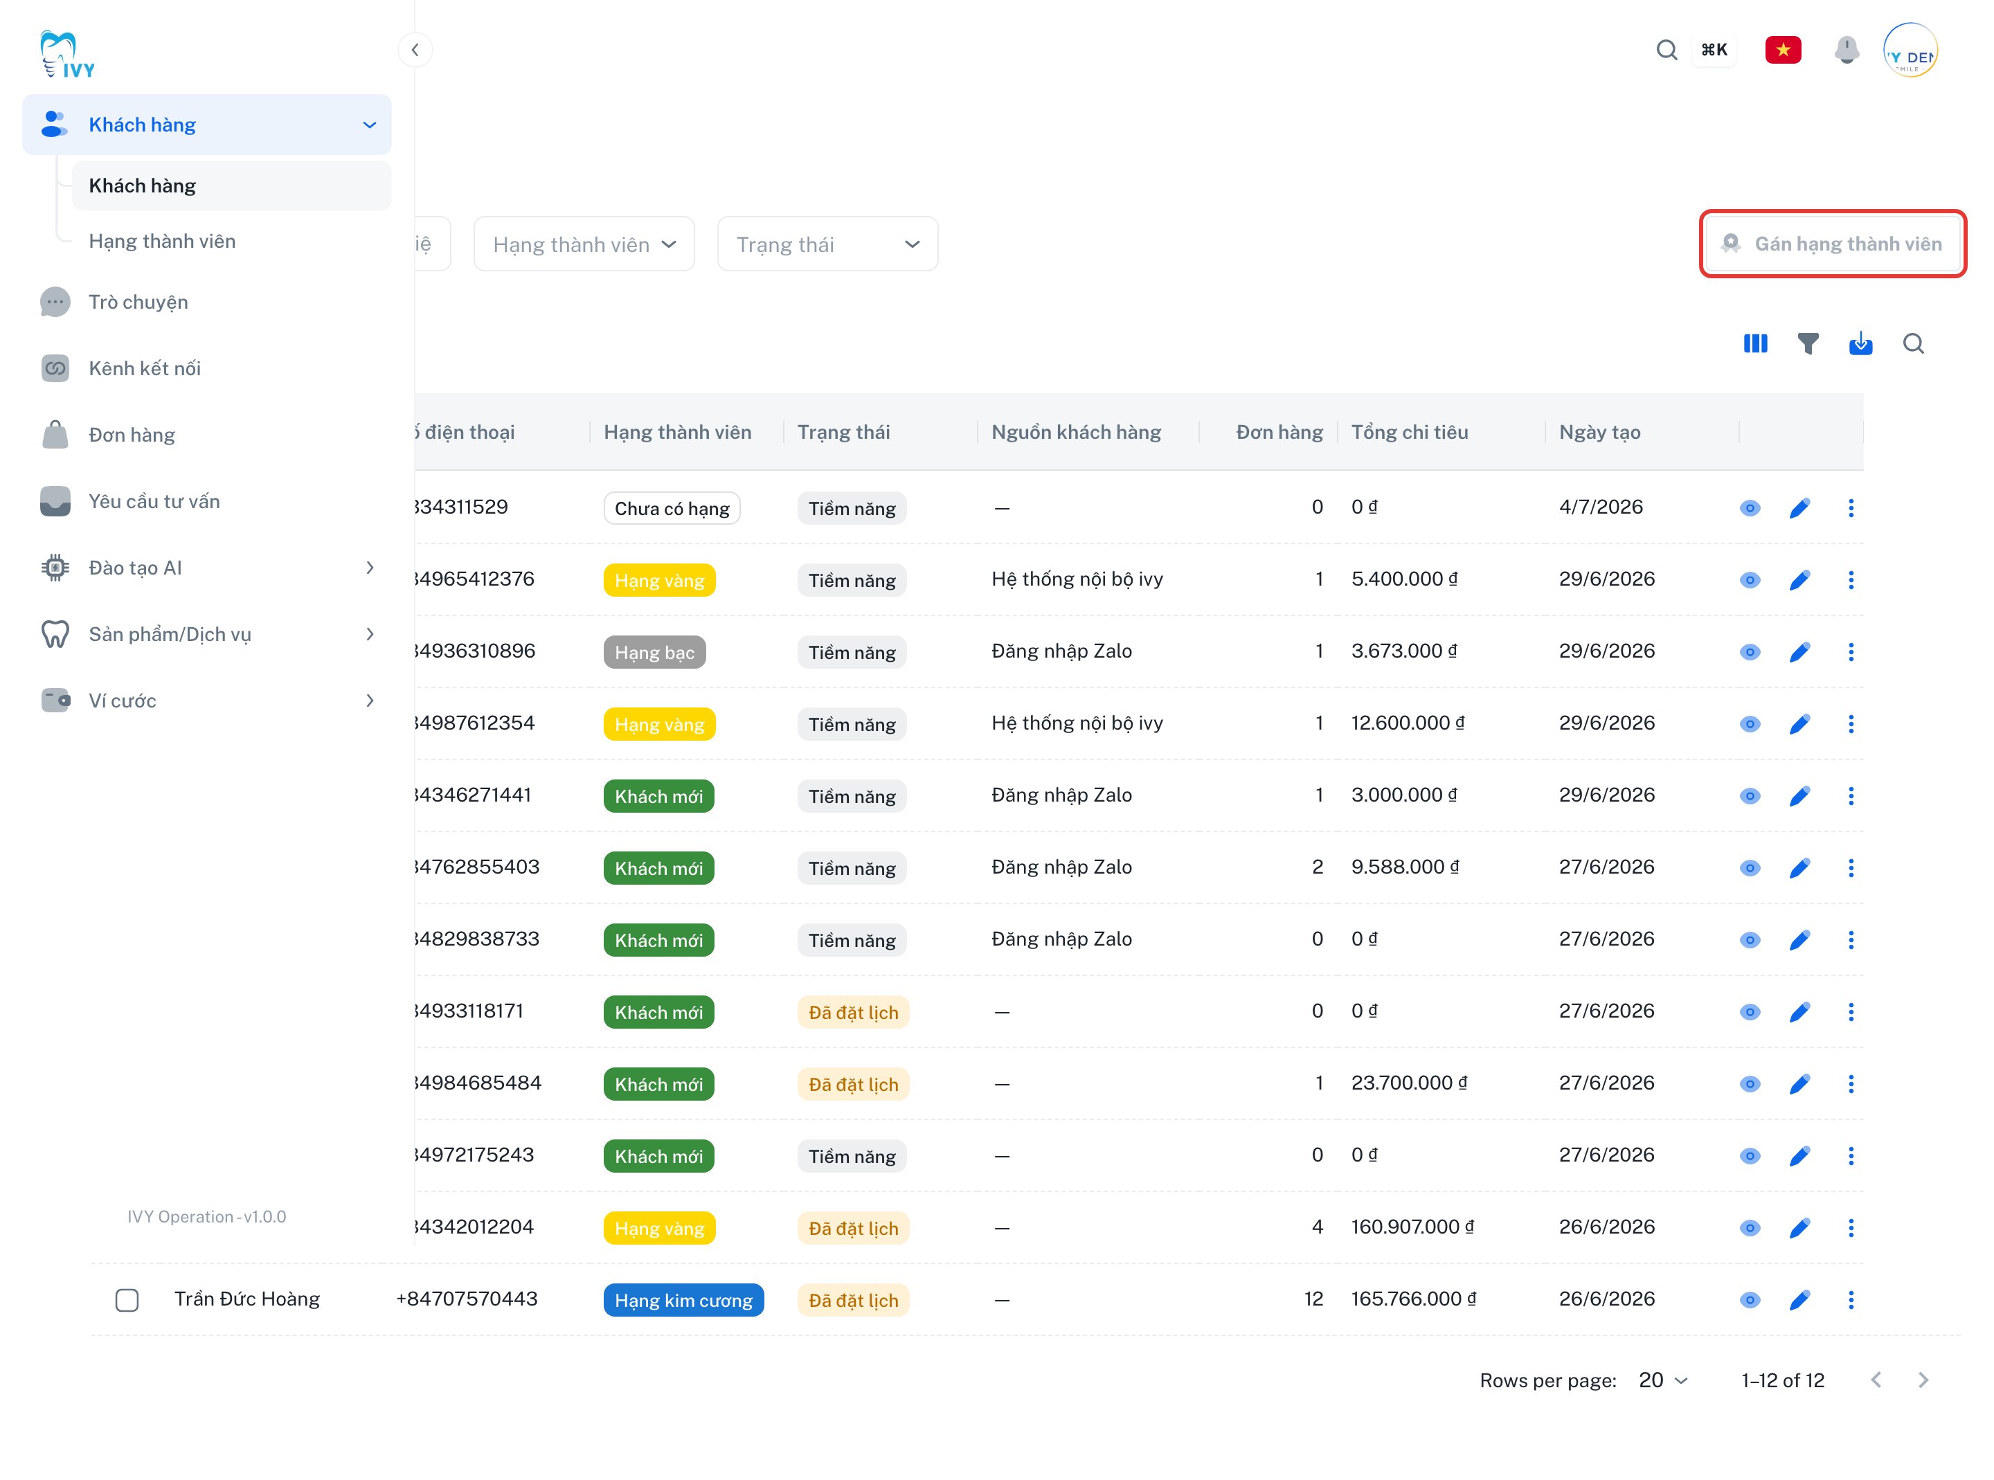
Task: Click Gán hạng thành viên button
Action: [x=1832, y=244]
